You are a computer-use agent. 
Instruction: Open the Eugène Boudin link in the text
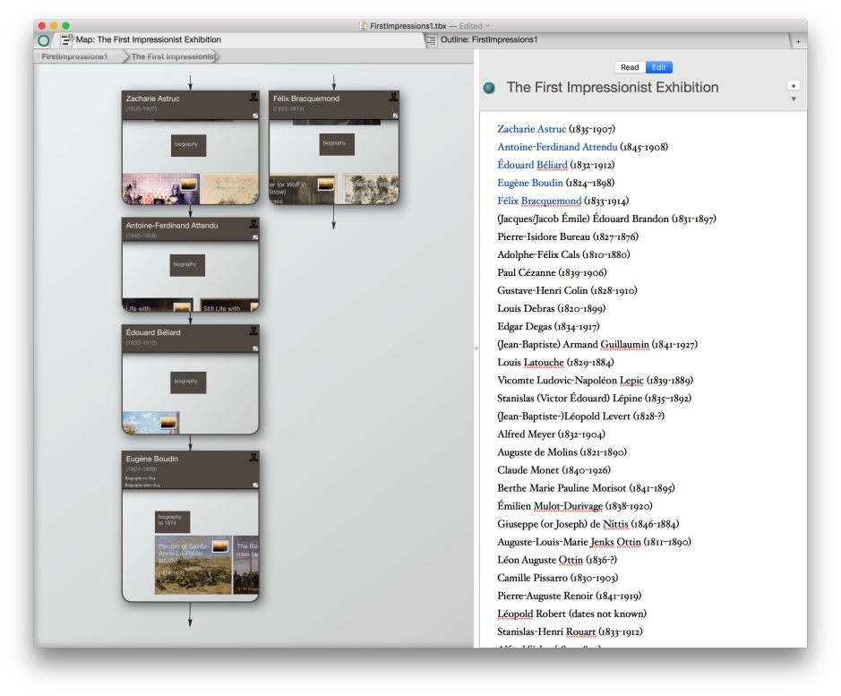click(x=530, y=183)
